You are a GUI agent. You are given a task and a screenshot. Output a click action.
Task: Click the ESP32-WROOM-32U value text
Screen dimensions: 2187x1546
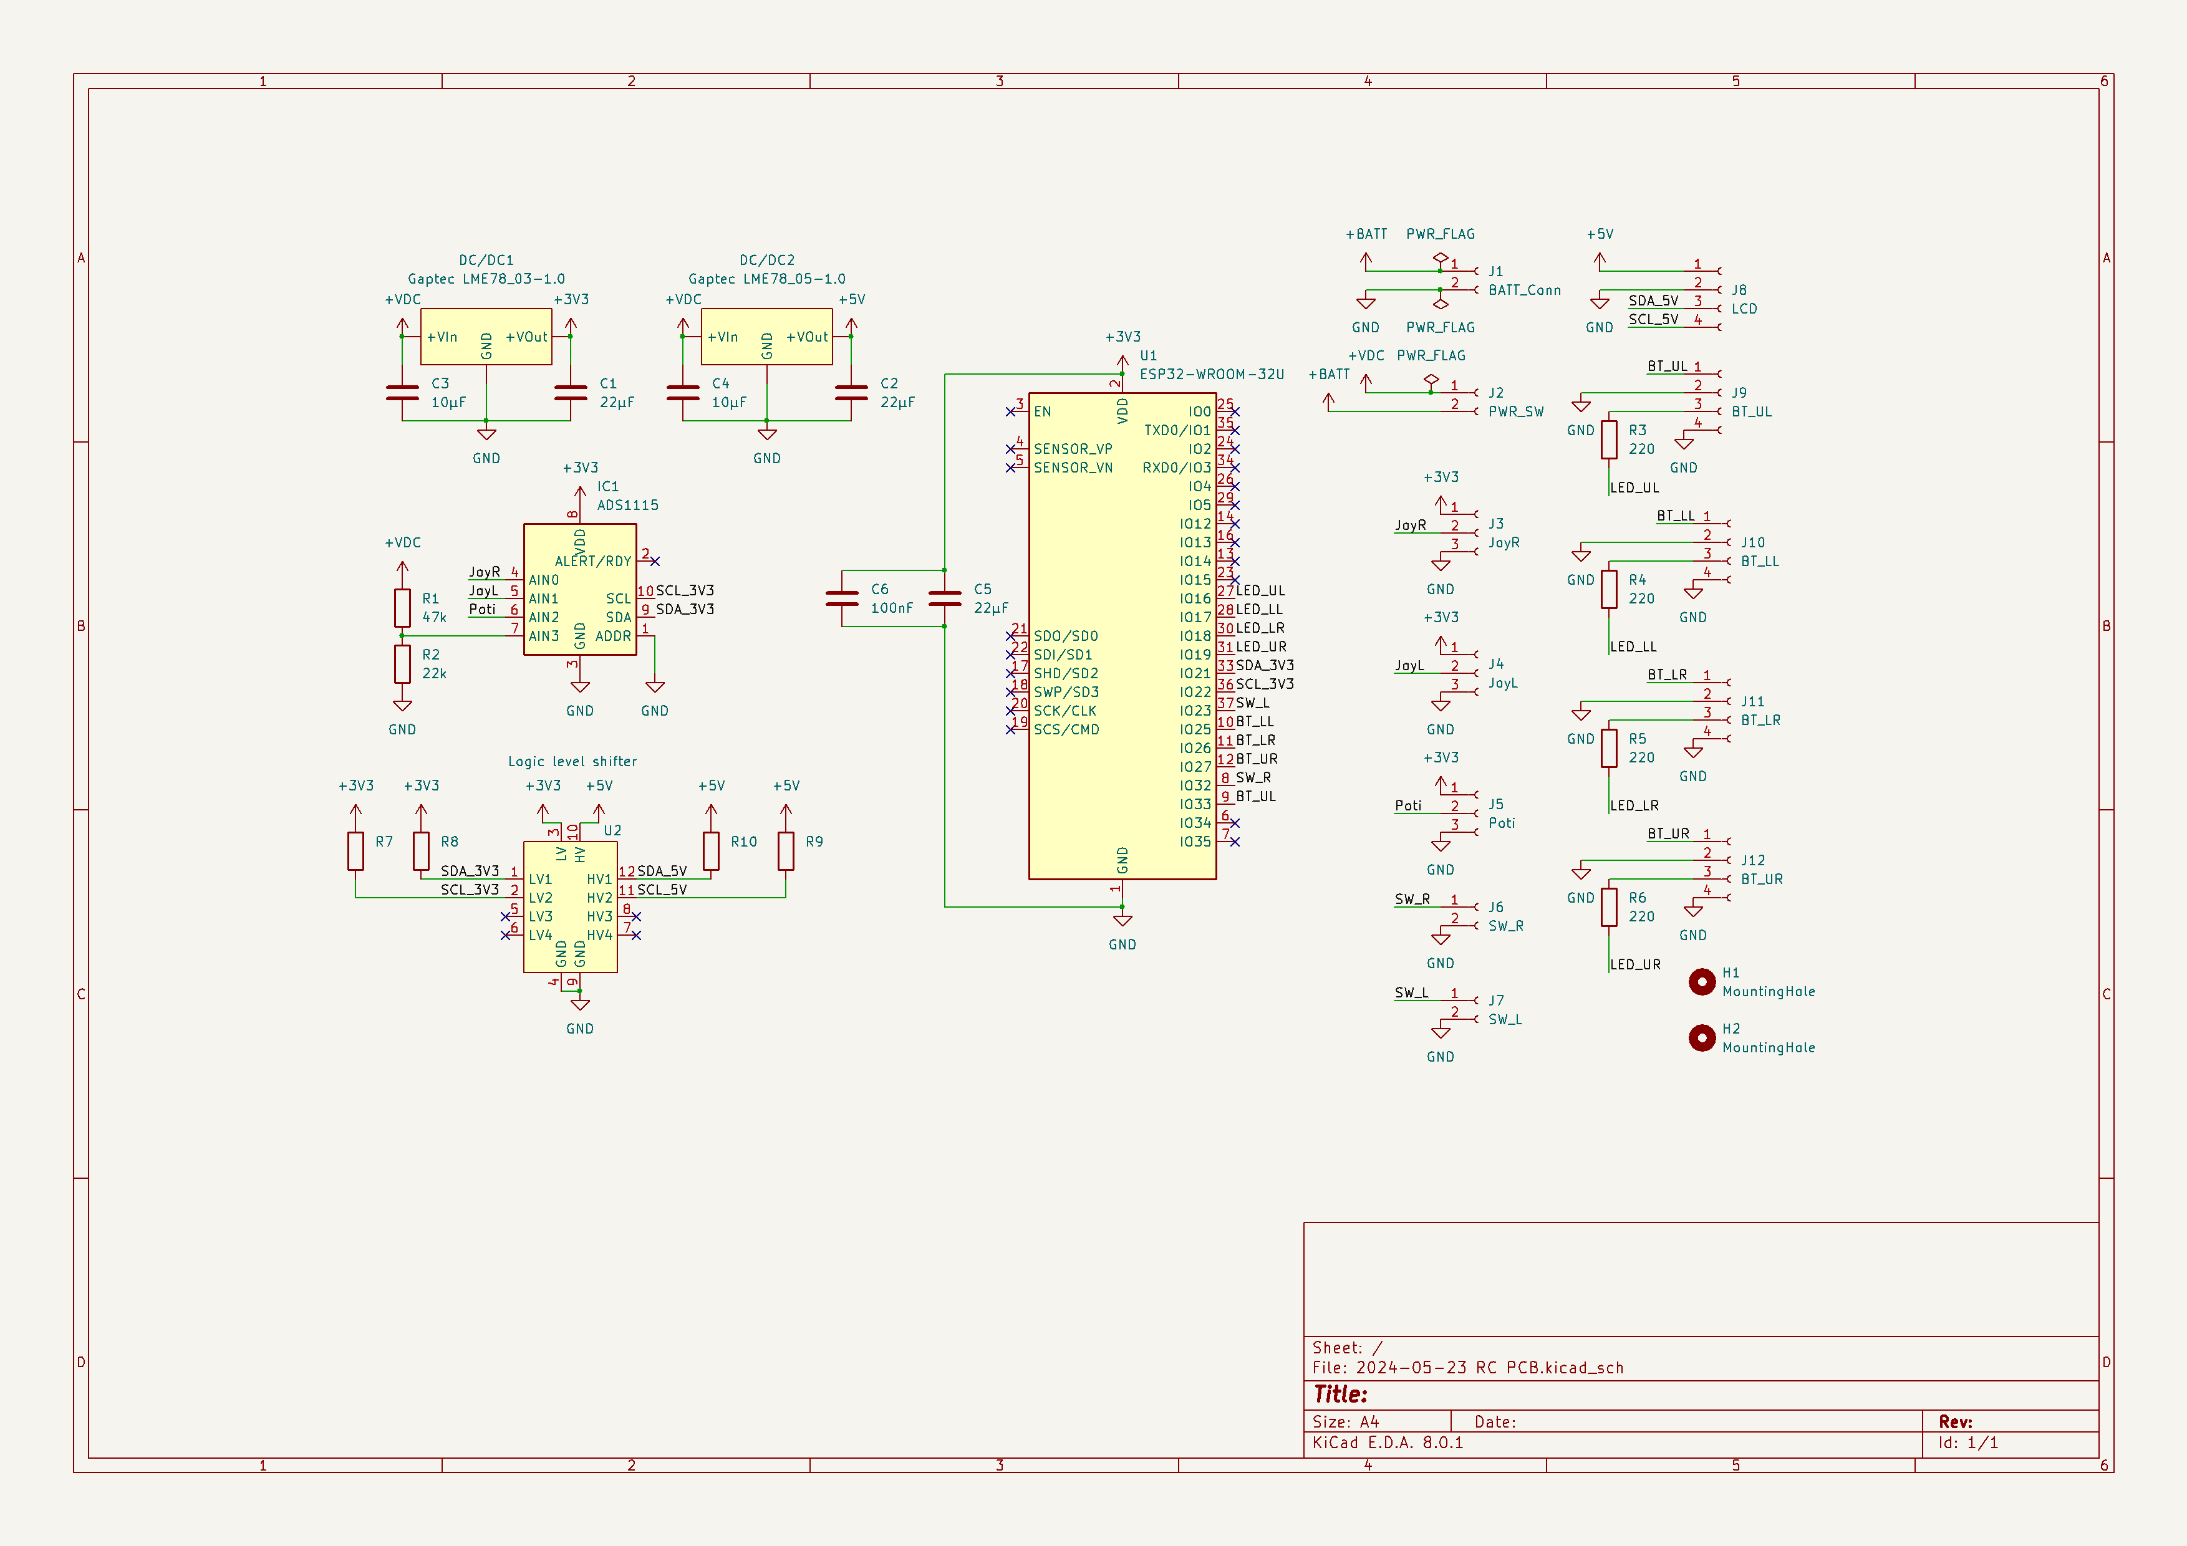(x=1212, y=374)
